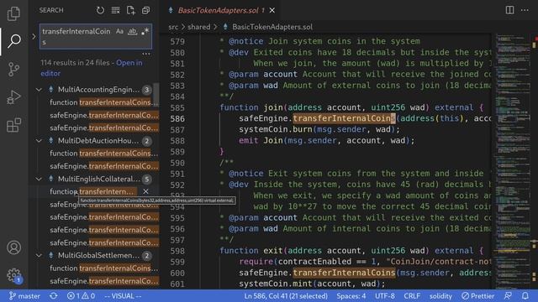Screen dimensions: 538x302
Task: Expand the replace field chevron
Action: coord(34,36)
